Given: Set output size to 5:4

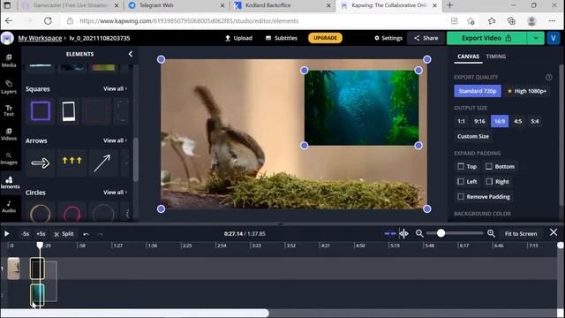Looking at the screenshot, I should [535, 121].
